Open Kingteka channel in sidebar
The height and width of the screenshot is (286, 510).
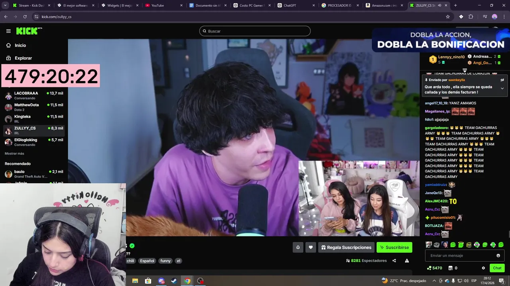coord(34,119)
